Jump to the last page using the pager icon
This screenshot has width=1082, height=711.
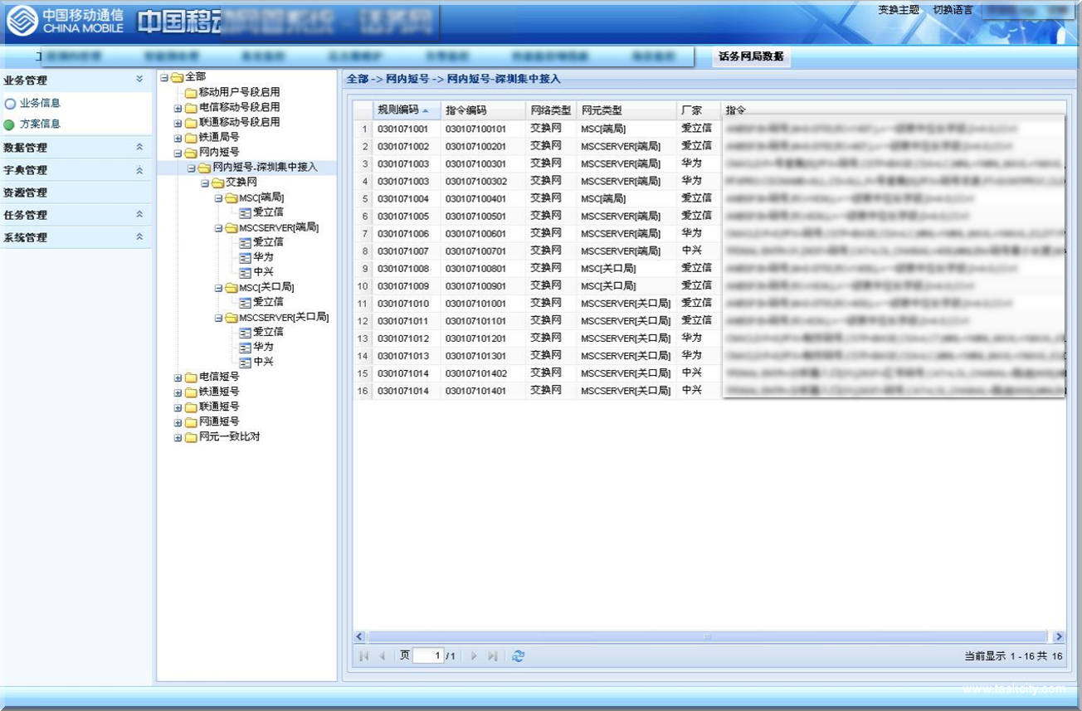coord(493,656)
